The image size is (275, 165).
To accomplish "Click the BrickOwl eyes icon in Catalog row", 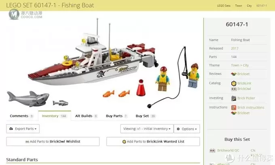I will (234, 89).
